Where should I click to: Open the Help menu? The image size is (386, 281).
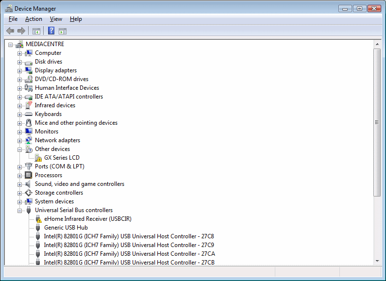point(76,19)
